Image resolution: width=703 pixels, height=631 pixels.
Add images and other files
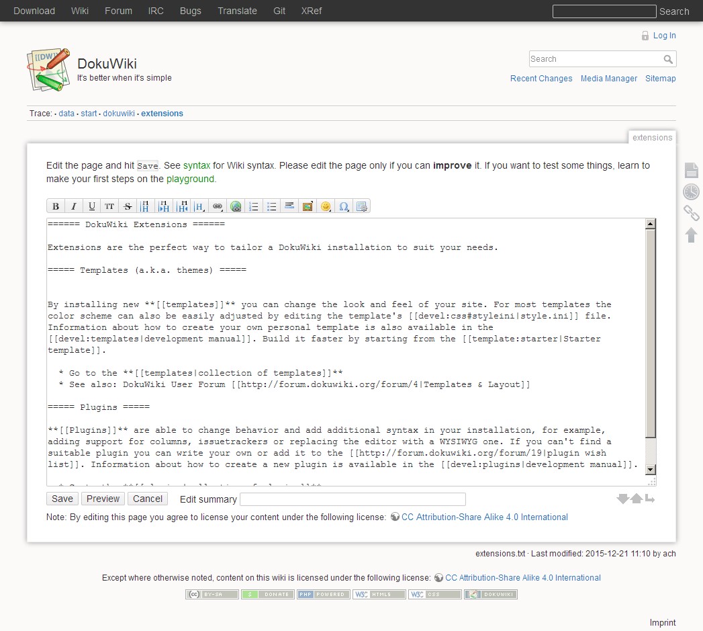[x=307, y=206]
